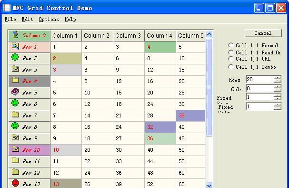This screenshot has height=188, width=289.
Task: Click the globe icon in Column 0 header
Action: [x=15, y=34]
